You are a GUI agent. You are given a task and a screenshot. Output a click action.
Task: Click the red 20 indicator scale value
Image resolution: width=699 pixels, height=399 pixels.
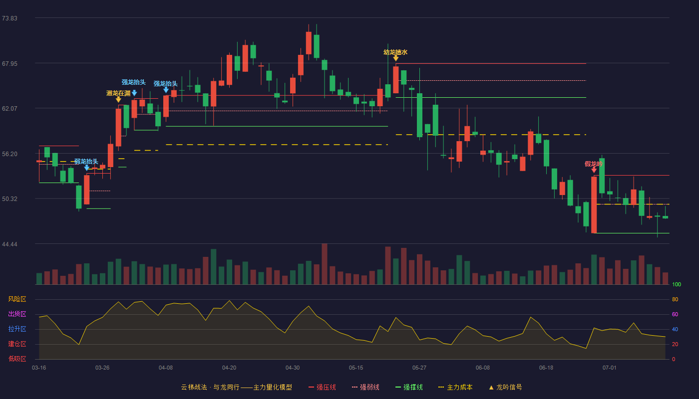[x=675, y=345]
